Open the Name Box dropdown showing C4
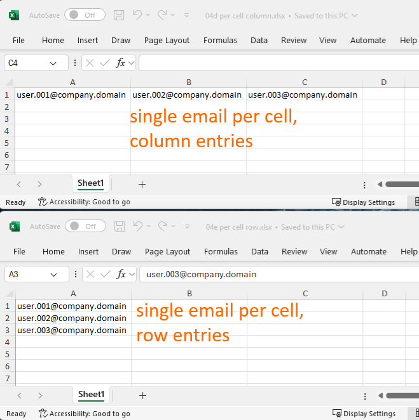The width and height of the screenshot is (419, 420). tap(53, 63)
